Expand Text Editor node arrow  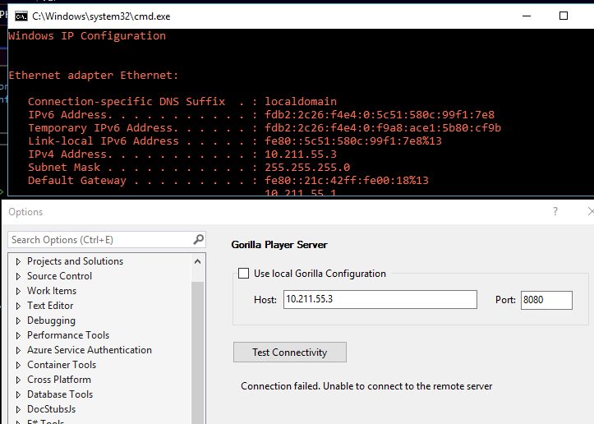pyautogui.click(x=18, y=306)
